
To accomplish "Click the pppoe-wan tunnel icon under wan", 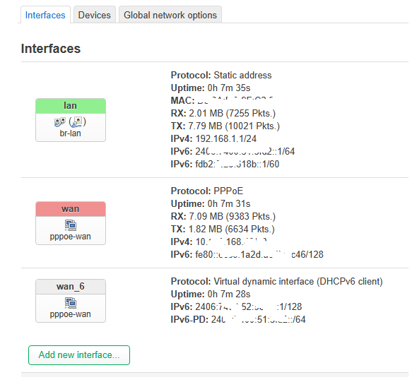I will pos(71,225).
